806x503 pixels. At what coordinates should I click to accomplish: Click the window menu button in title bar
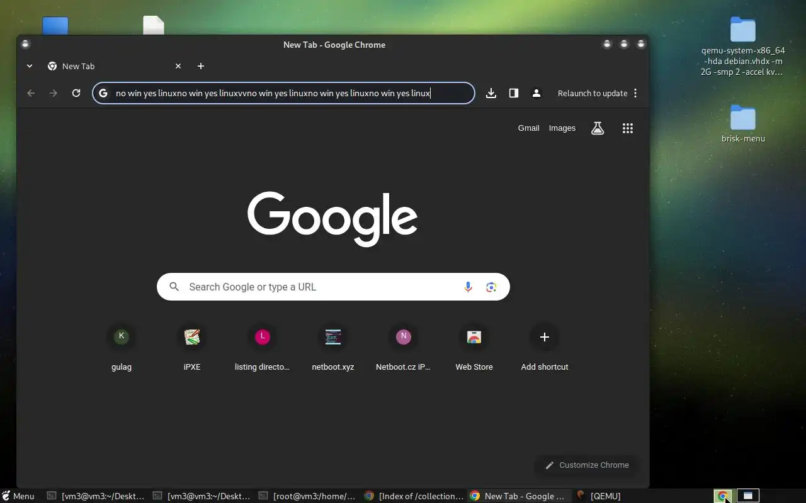(x=25, y=44)
